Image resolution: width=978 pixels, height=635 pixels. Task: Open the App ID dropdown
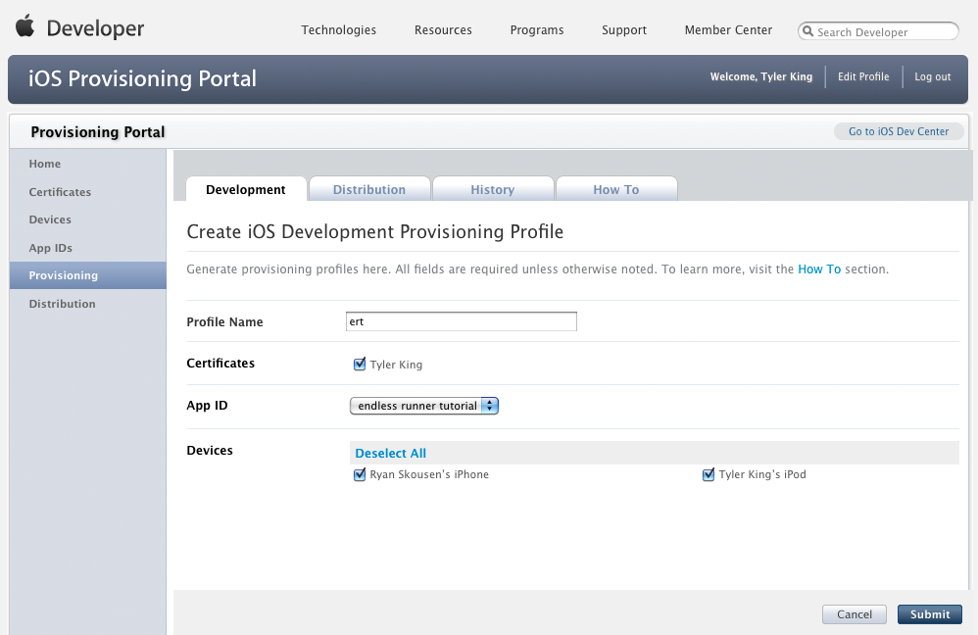[424, 406]
